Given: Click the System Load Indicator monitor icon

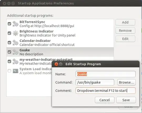Looking at the screenshot, I should pos(16,71).
